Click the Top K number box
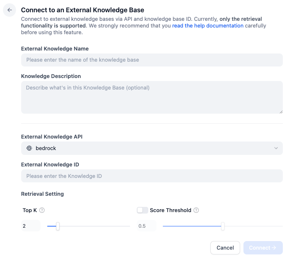The image size is (291, 260). (31, 226)
